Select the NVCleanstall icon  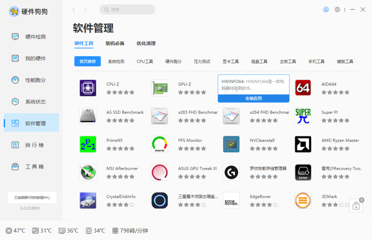point(231,144)
